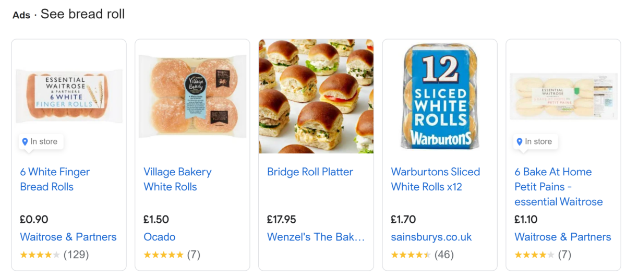Open the Bake At Home Petit Pains image

click(x=563, y=97)
